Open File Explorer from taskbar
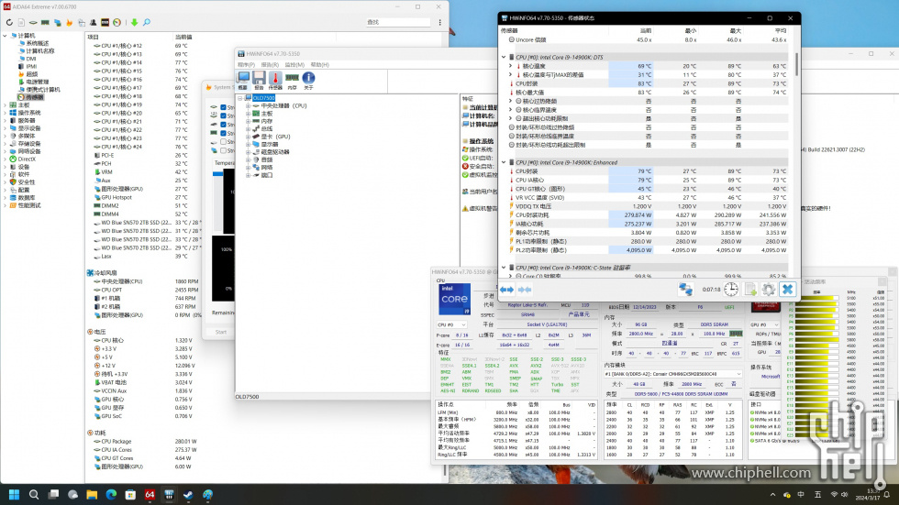 coord(92,495)
